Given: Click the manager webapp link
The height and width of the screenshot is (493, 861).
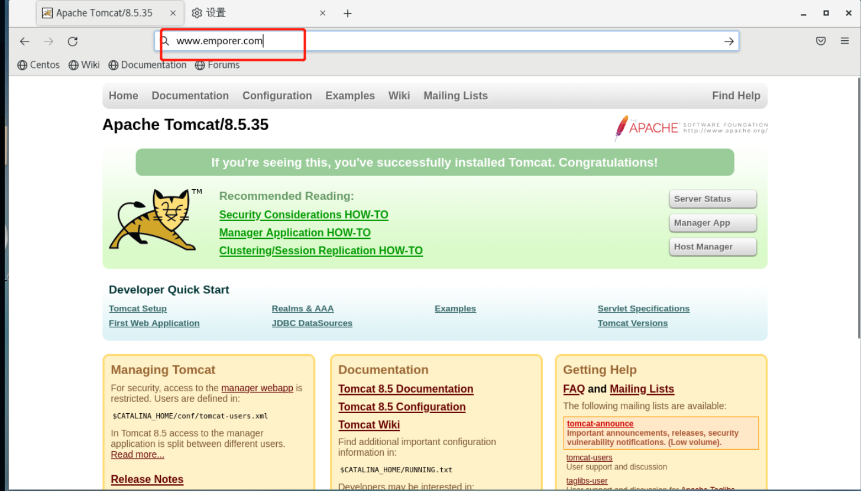Looking at the screenshot, I should [x=257, y=388].
